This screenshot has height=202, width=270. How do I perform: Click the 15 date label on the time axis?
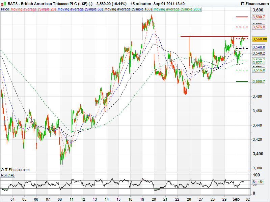pyautogui.click(x=118, y=199)
